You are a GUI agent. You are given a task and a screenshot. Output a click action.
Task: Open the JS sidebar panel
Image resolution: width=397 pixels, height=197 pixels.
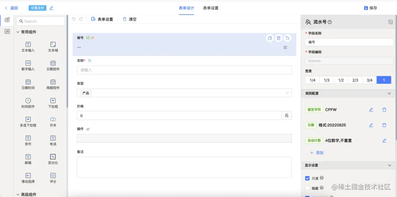[7, 32]
